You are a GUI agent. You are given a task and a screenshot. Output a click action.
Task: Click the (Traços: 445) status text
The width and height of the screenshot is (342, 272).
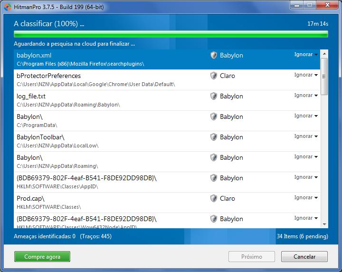96,236
